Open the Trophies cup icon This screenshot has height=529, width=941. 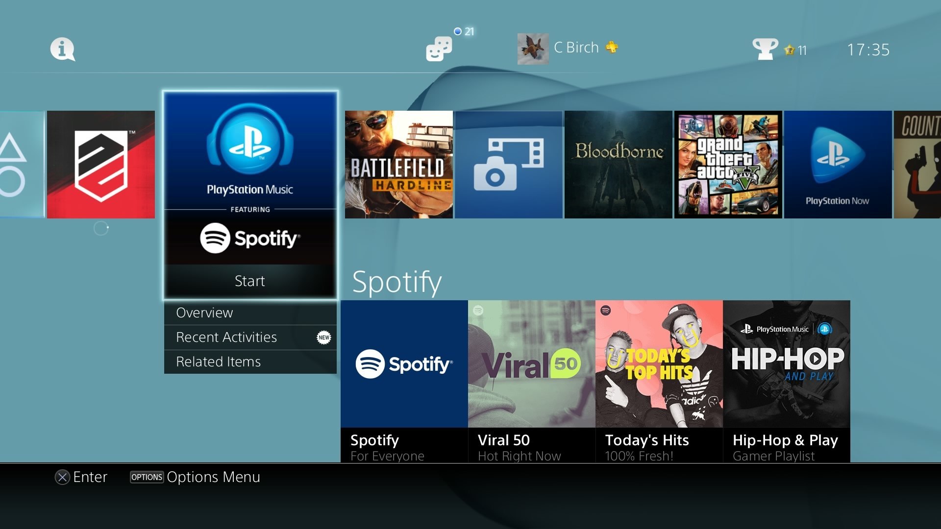tap(765, 49)
